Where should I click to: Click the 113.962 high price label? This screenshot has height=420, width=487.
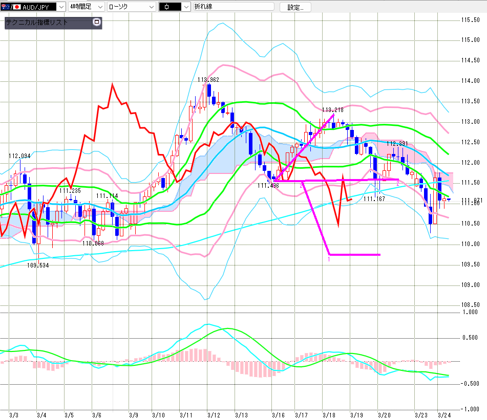pyautogui.click(x=208, y=79)
